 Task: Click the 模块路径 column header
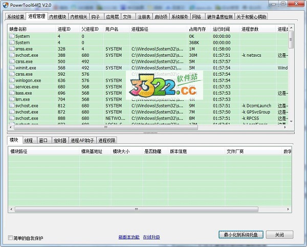coord(44,151)
